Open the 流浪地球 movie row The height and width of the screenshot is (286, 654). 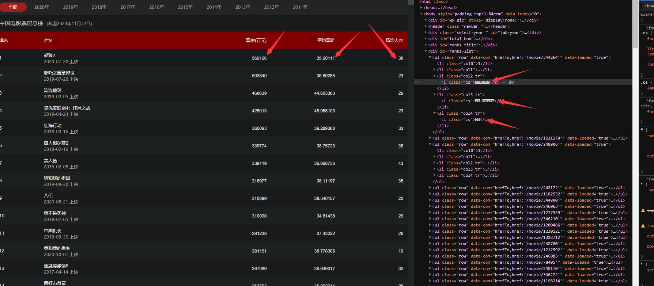(204, 93)
